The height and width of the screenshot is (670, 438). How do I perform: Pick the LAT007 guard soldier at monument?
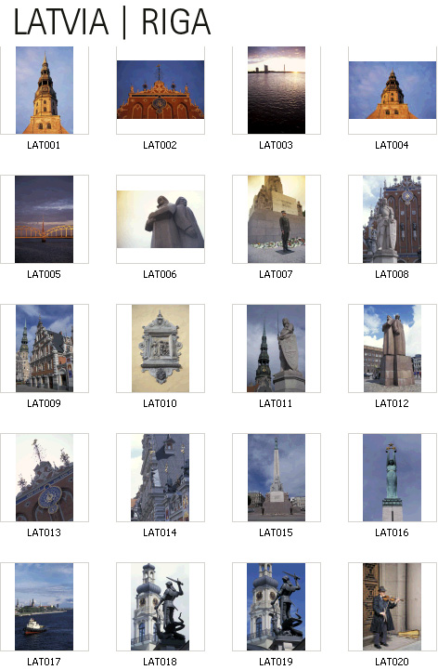[x=277, y=219]
